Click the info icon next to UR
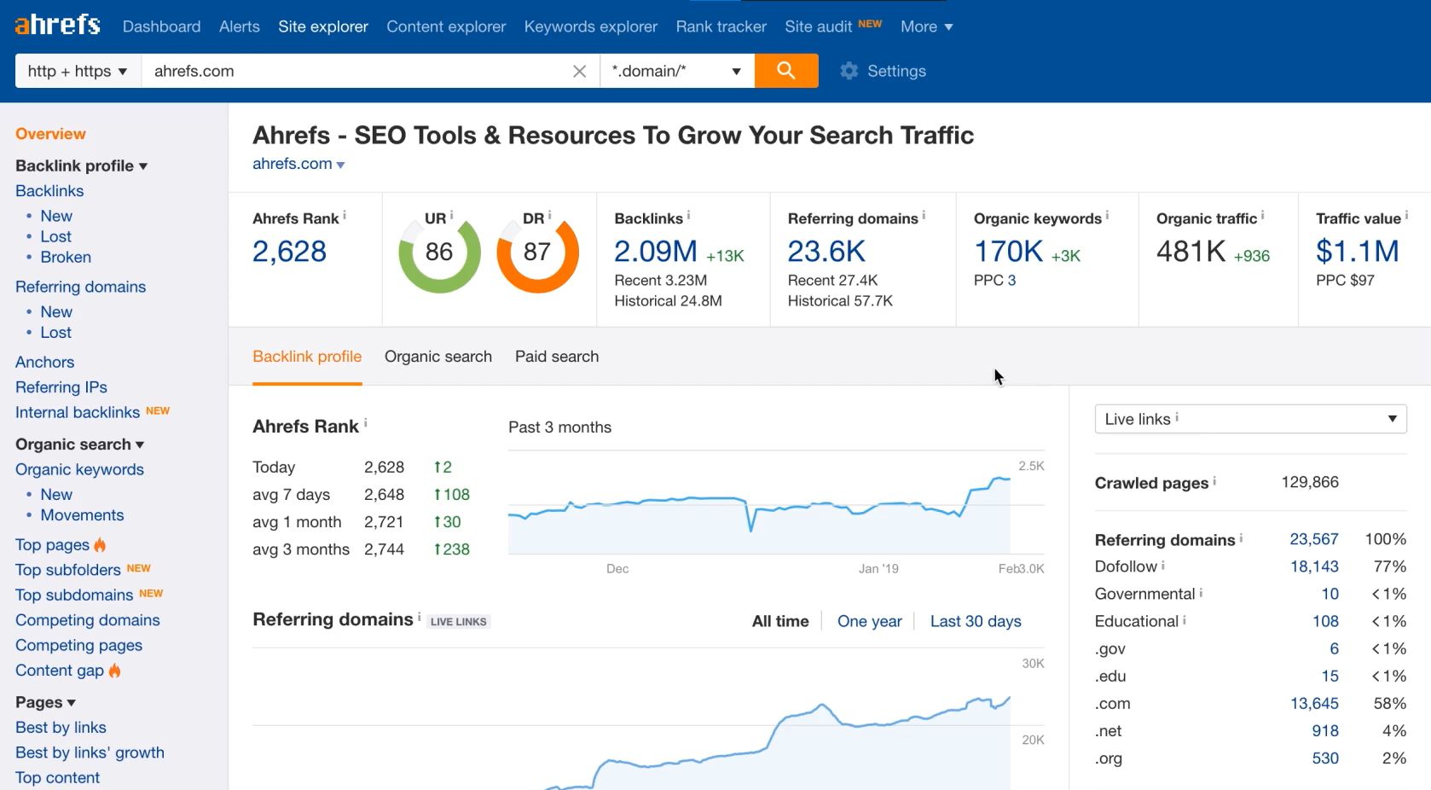The height and width of the screenshot is (790, 1431). [451, 215]
